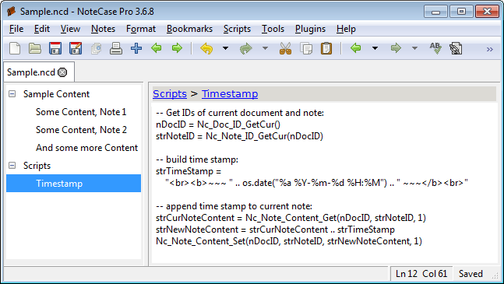Click the NoteCase Pro title bar icon
504x284 pixels.
[x=11, y=11]
